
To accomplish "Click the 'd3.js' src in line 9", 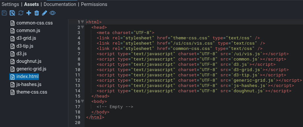I will (240, 64).
